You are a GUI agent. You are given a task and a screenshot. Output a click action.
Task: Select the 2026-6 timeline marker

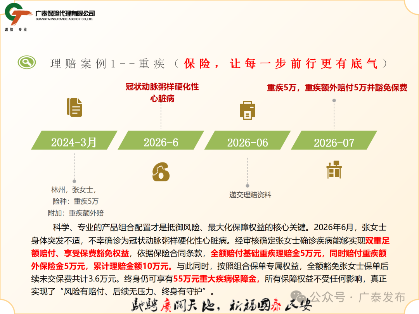pyautogui.click(x=161, y=140)
